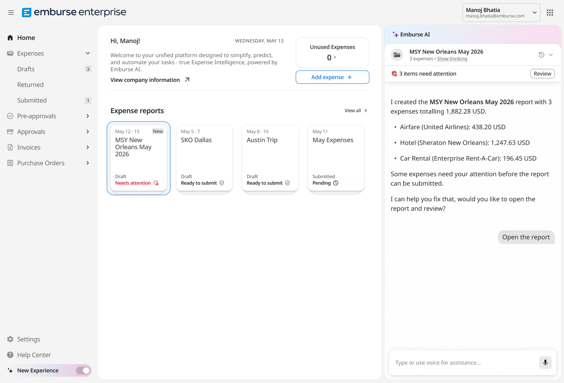Viewport: 564px width, 383px height.
Task: Expand the Invoices chevron
Action: [88, 147]
